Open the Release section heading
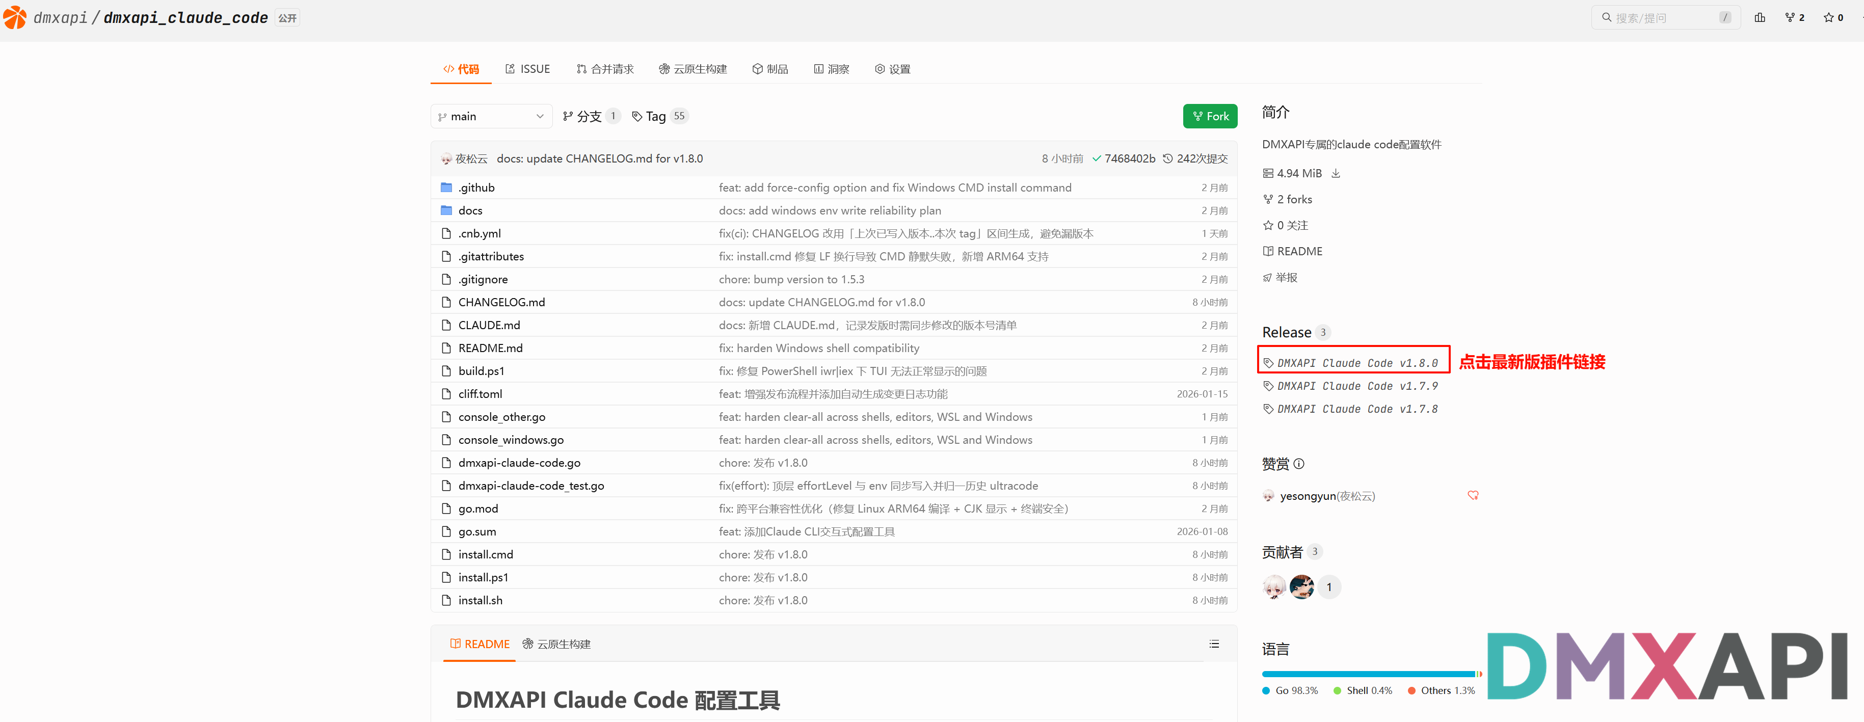This screenshot has width=1864, height=722. point(1287,332)
